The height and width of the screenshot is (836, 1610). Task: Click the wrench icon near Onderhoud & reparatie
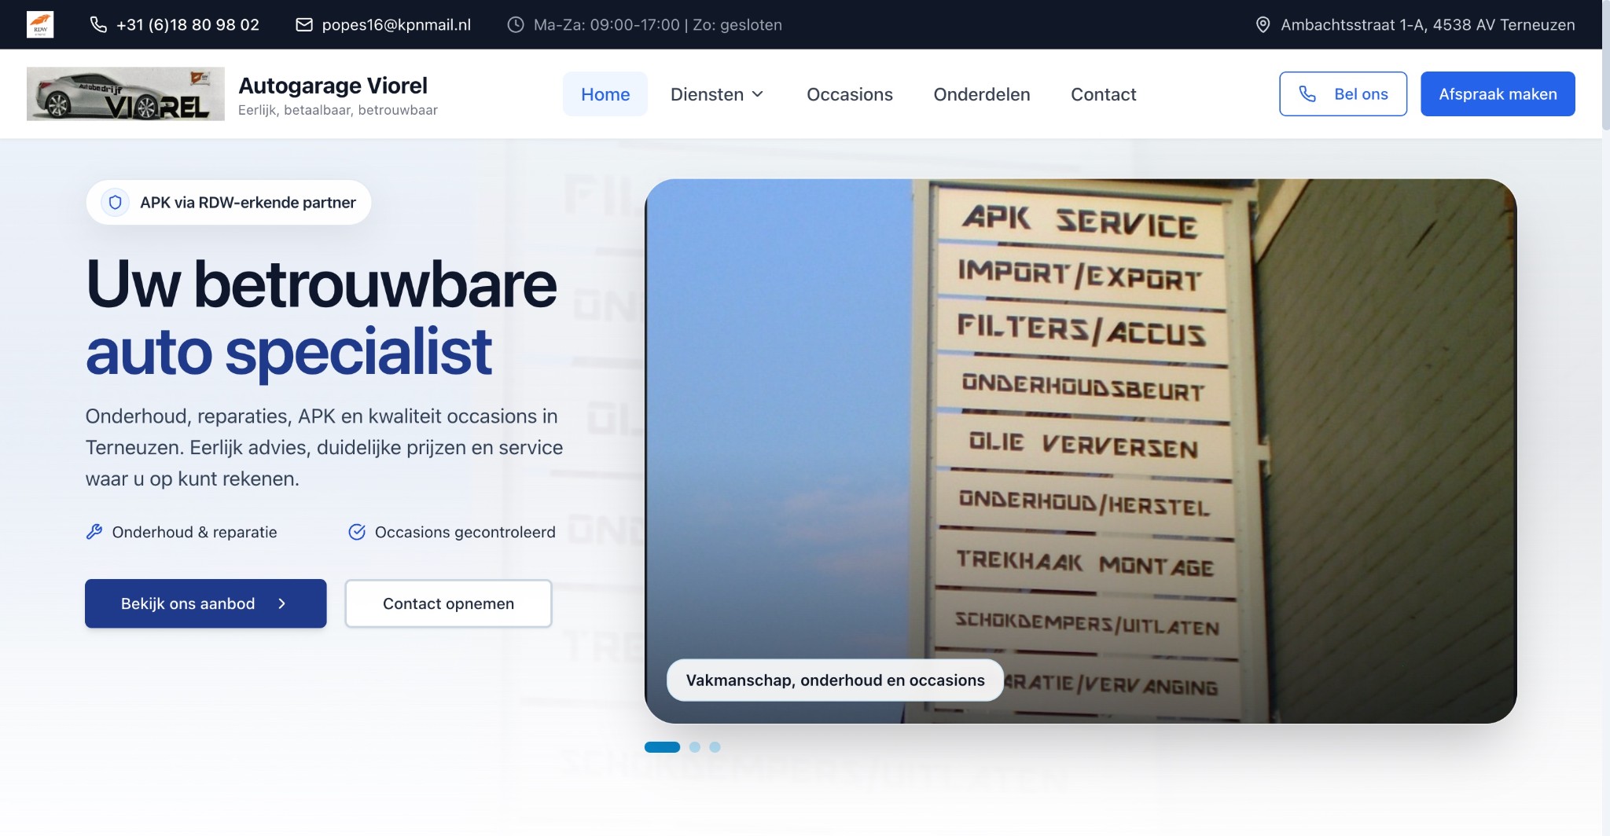pyautogui.click(x=94, y=532)
